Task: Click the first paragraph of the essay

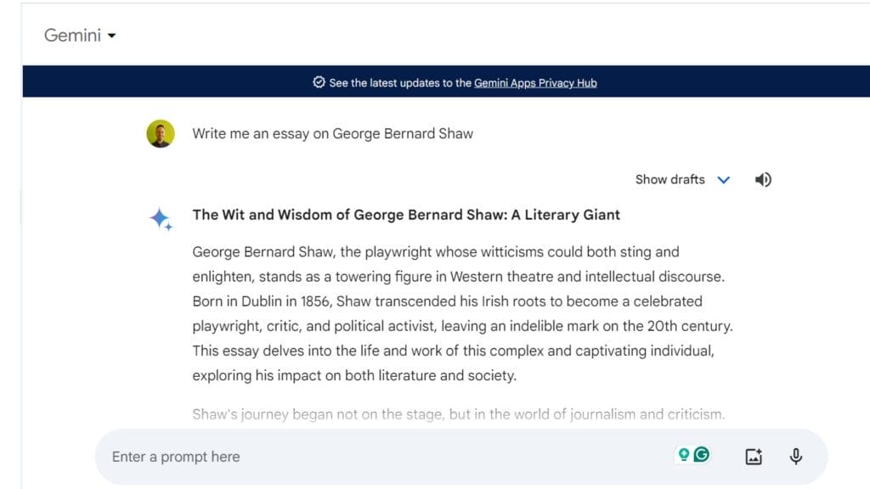Action: click(x=463, y=314)
